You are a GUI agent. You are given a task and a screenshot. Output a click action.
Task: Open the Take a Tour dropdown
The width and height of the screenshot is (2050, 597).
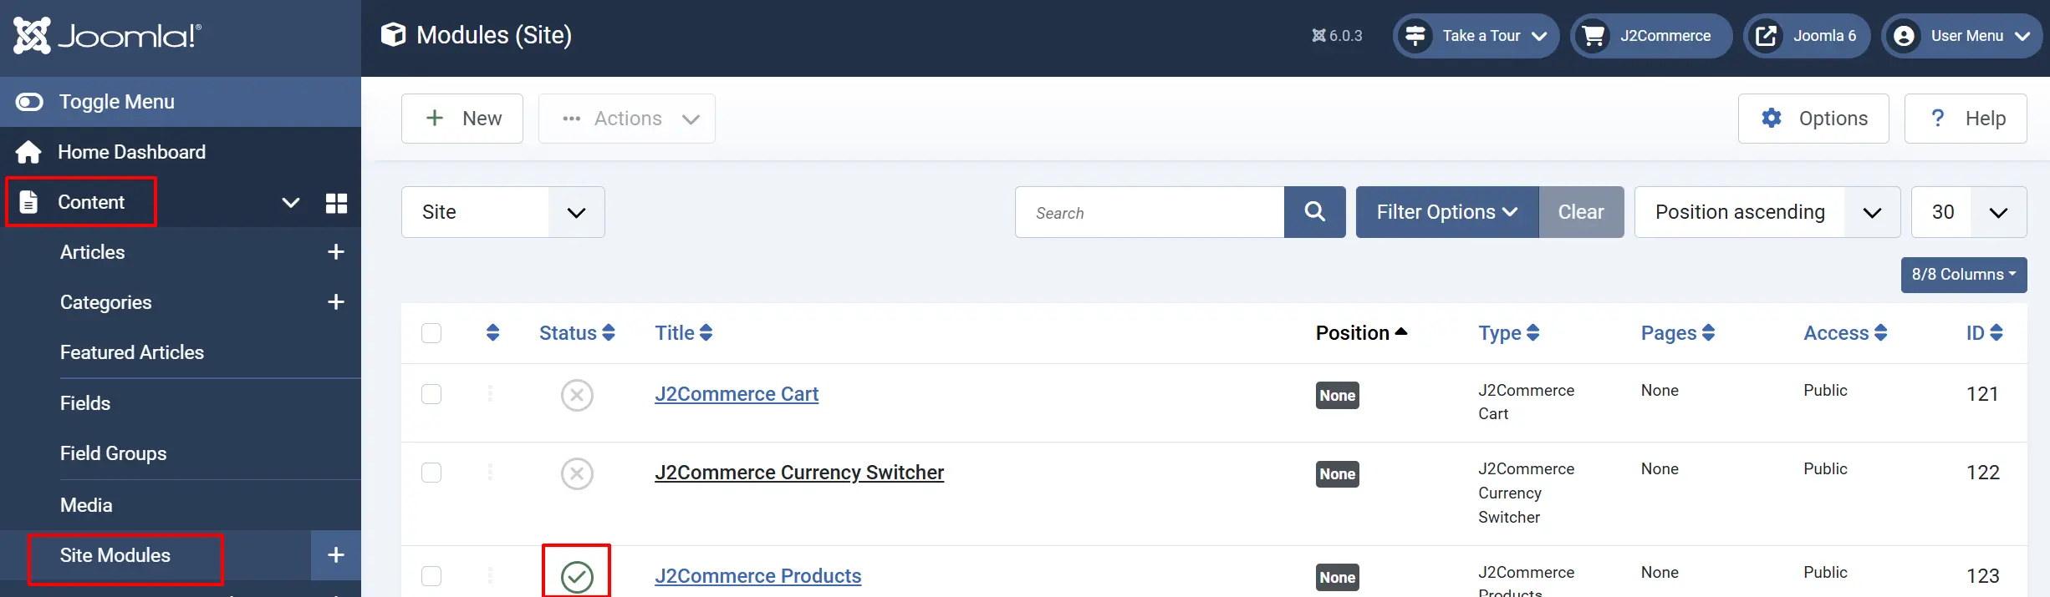click(1476, 36)
